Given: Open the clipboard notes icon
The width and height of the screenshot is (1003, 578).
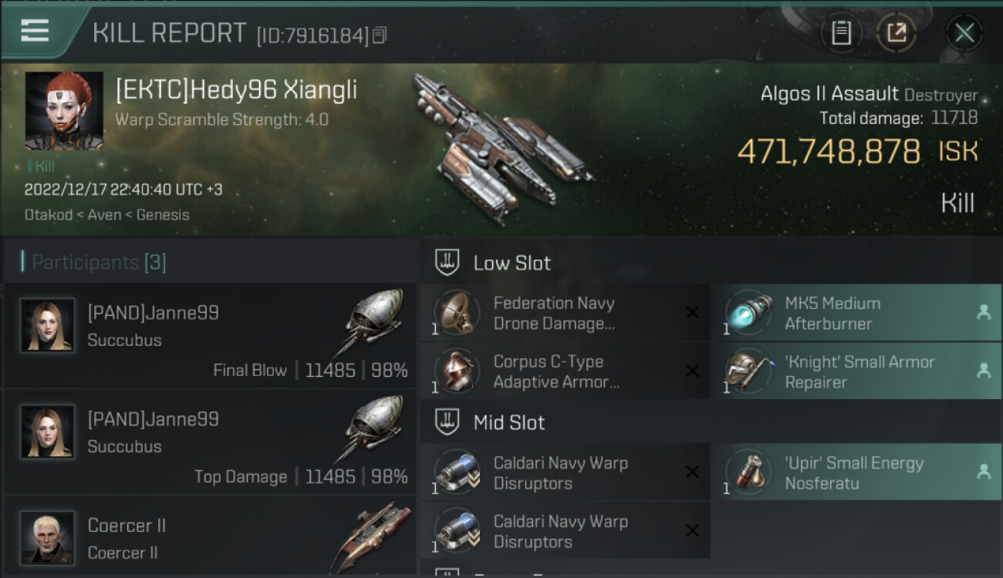Looking at the screenshot, I should [841, 33].
